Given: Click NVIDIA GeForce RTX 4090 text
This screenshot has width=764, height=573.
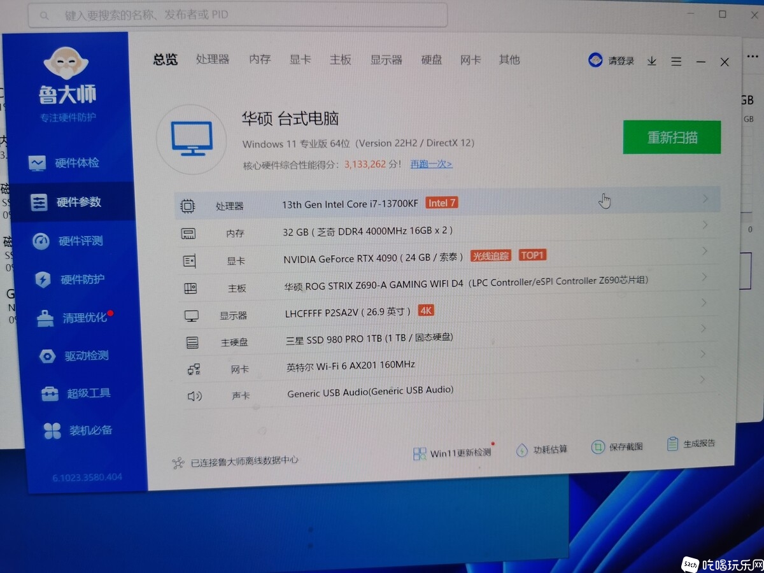Looking at the screenshot, I should 341,258.
